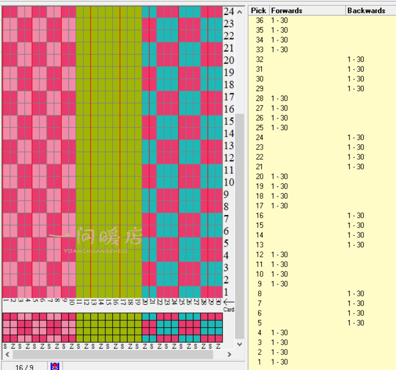Click the red-arrow weave direction icon in status bar
This screenshot has width=396, height=370.
55,366
